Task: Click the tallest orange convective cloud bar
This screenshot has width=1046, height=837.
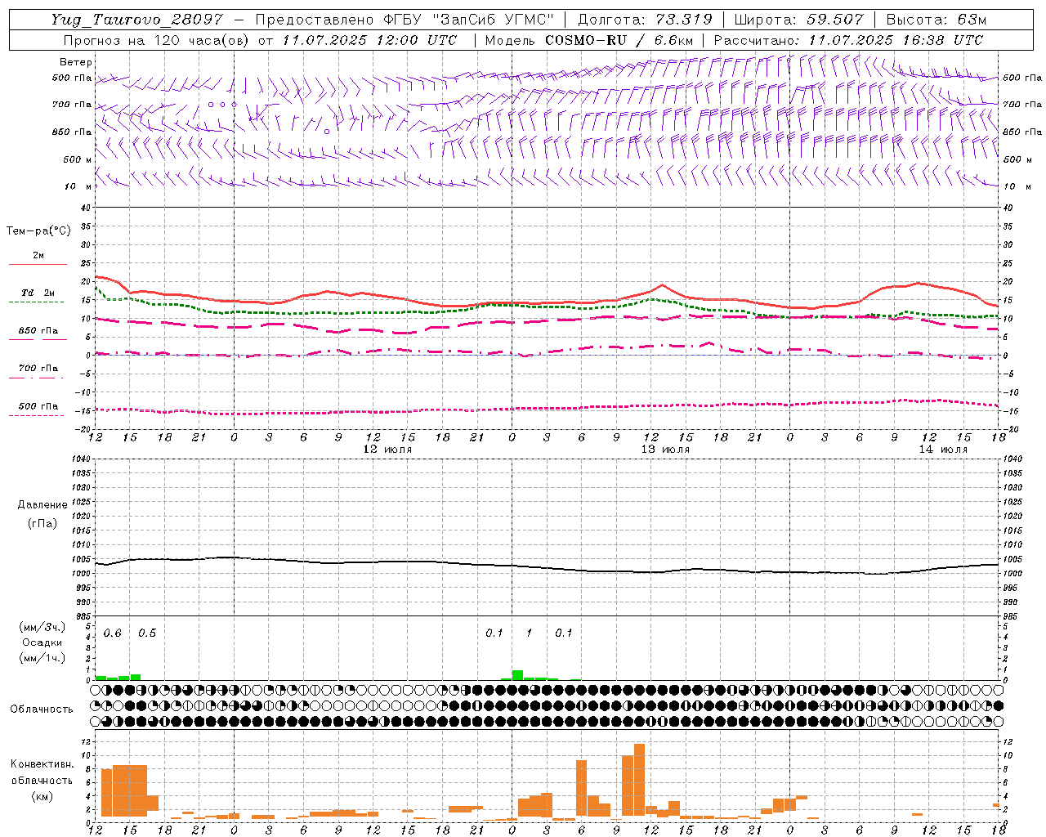Action: [x=639, y=780]
